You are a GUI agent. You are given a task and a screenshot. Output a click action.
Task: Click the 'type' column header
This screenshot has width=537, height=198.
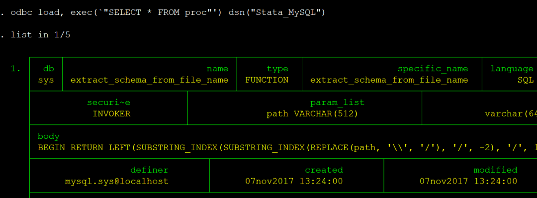tap(277, 69)
